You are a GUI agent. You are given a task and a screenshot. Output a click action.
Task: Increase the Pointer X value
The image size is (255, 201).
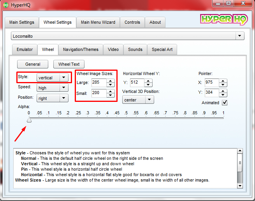pyautogui.click(x=223, y=81)
